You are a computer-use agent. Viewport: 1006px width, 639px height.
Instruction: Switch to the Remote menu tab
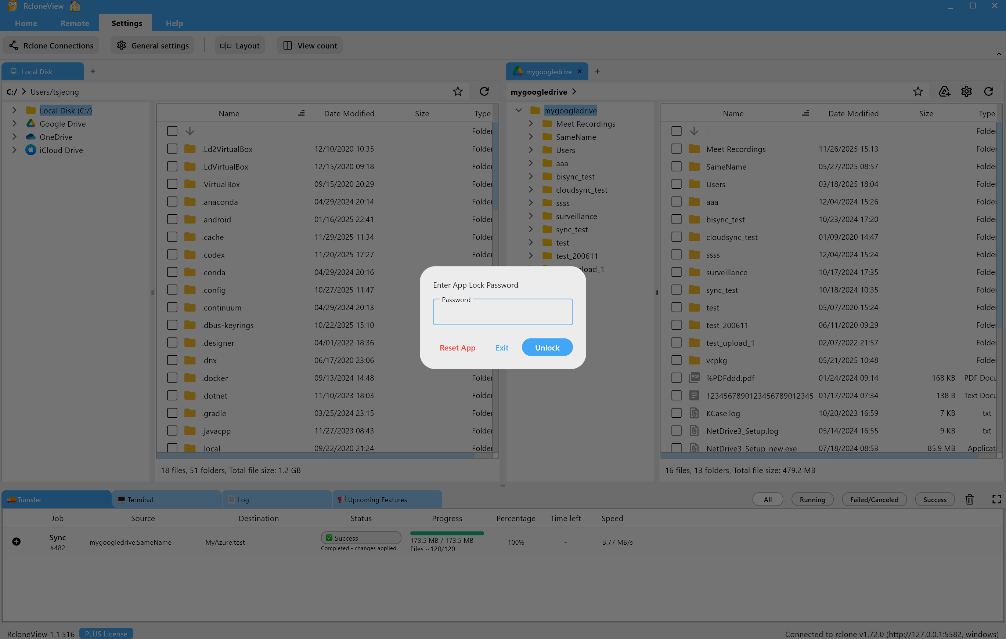click(74, 23)
